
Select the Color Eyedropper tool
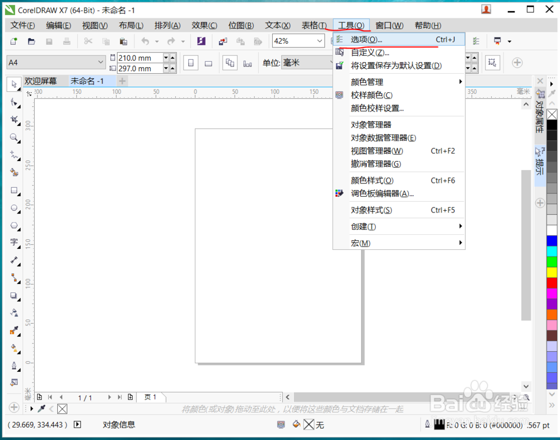[x=14, y=330]
